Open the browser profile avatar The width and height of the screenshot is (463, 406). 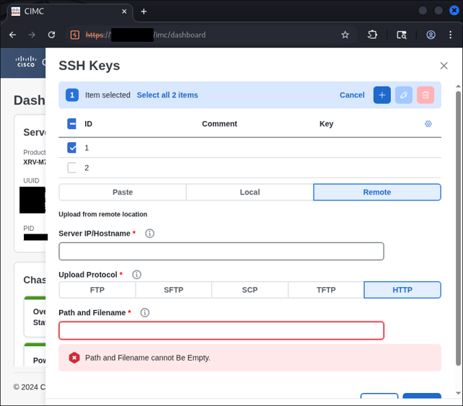431,35
